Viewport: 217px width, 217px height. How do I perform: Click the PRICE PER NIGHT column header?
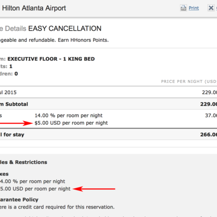click(x=189, y=81)
